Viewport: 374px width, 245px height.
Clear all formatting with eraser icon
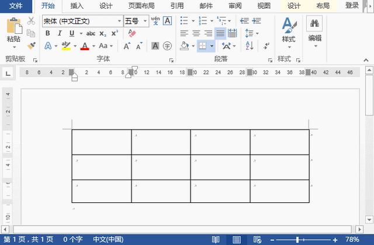click(x=132, y=33)
